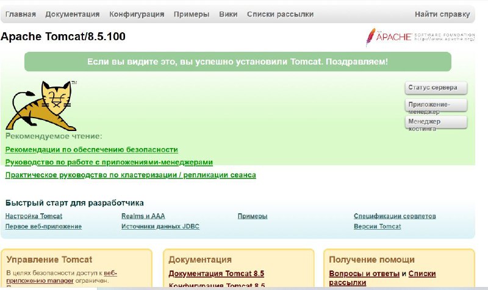The width and height of the screenshot is (488, 290).
Task: Open Спецификации сервлетов link
Action: tap(395, 216)
